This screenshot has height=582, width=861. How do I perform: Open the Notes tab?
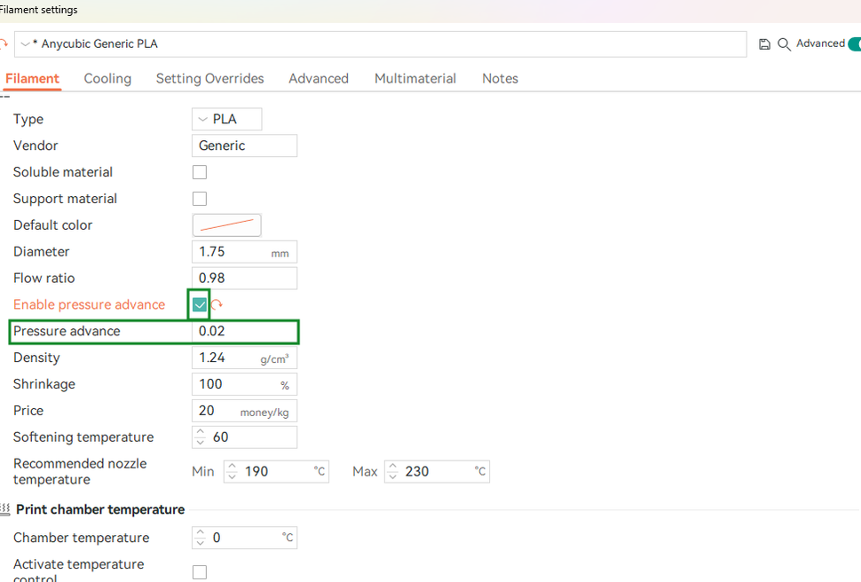pyautogui.click(x=501, y=78)
